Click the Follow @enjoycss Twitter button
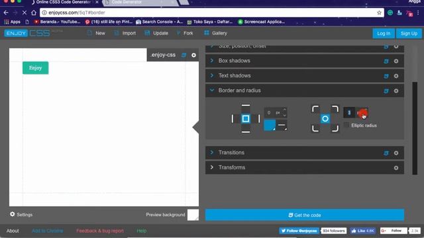Viewport: 424px width, 238px height. point(299,231)
